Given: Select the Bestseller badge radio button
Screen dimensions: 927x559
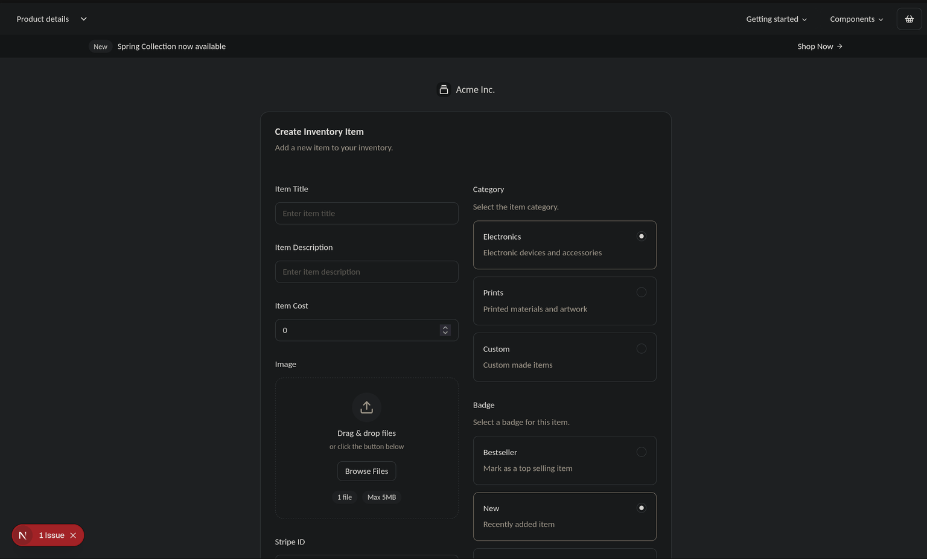Looking at the screenshot, I should pos(642,452).
